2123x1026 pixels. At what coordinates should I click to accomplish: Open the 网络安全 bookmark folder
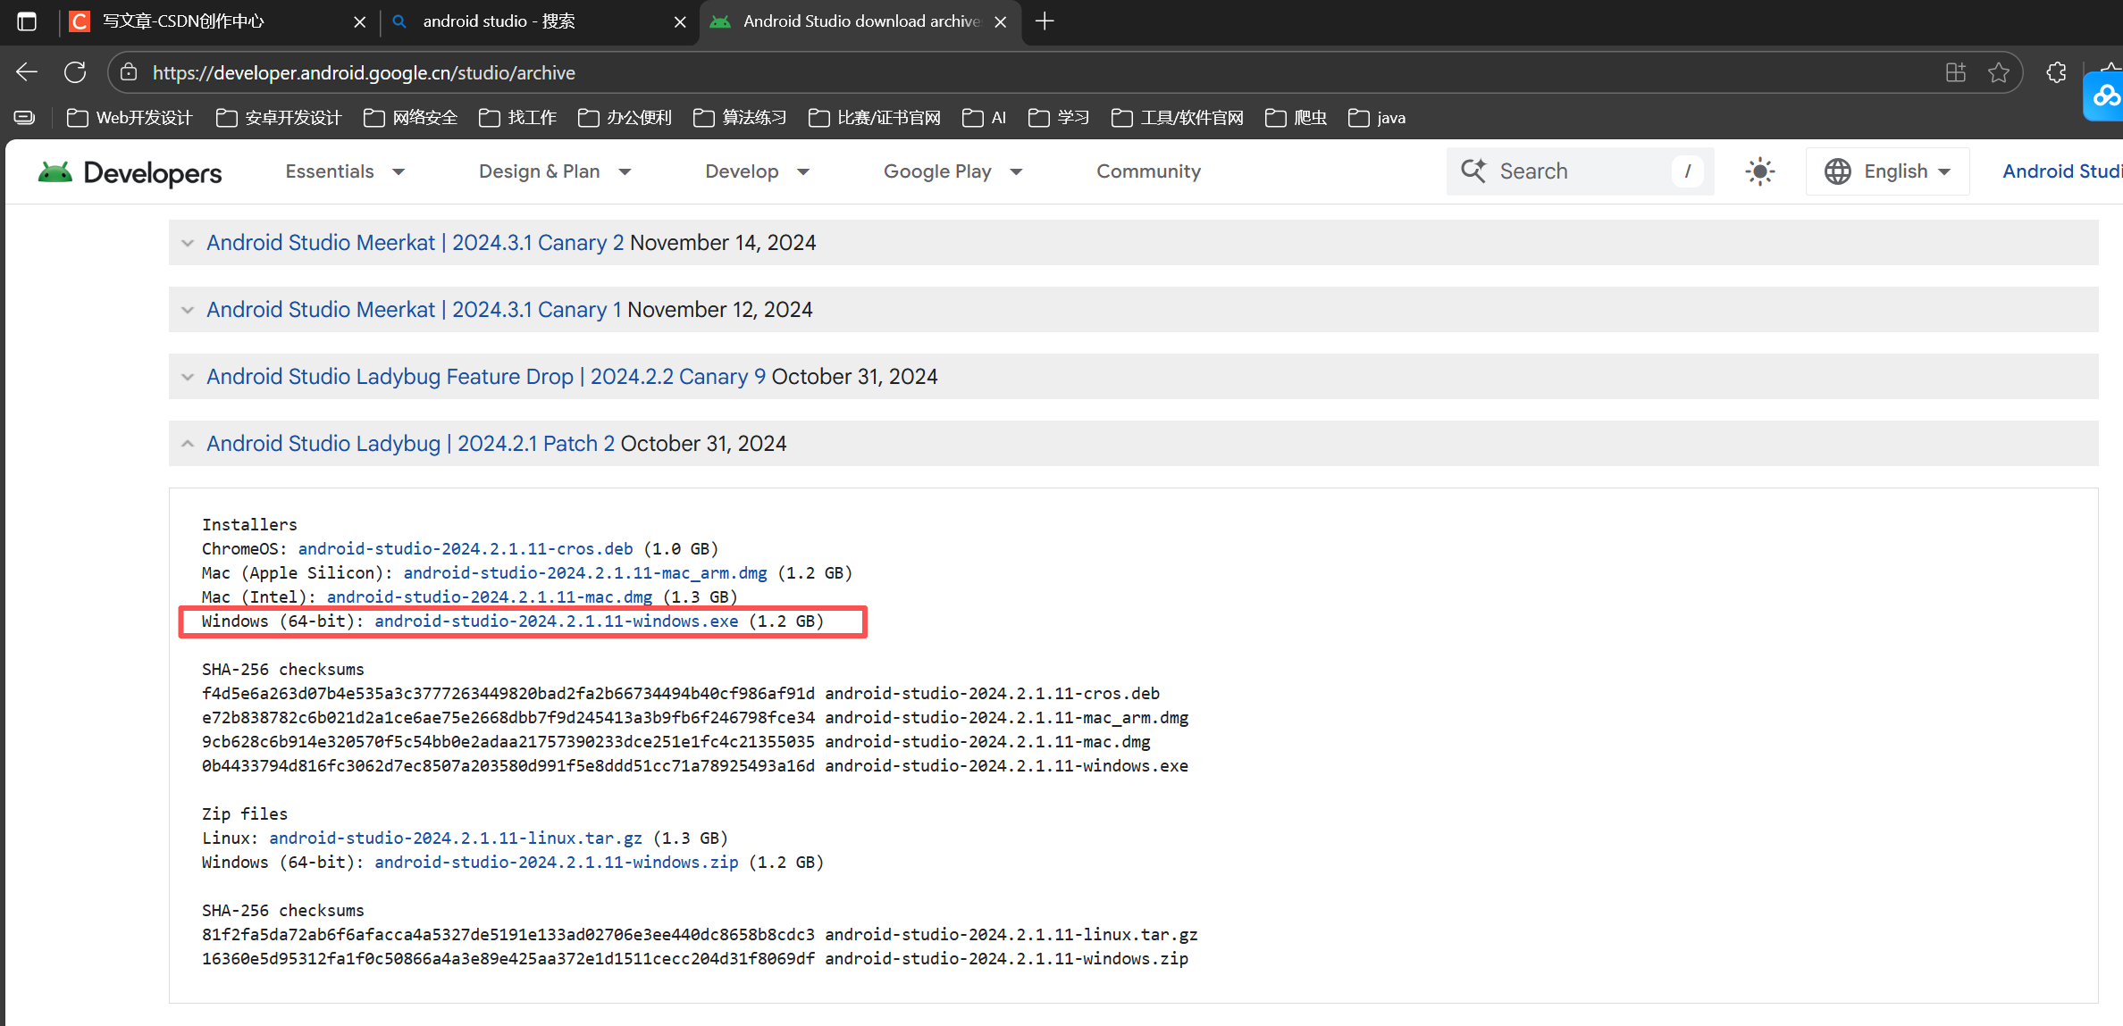[x=411, y=118]
